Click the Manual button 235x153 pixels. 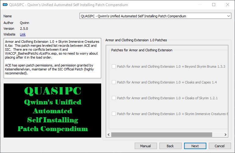pyautogui.click(x=146, y=146)
